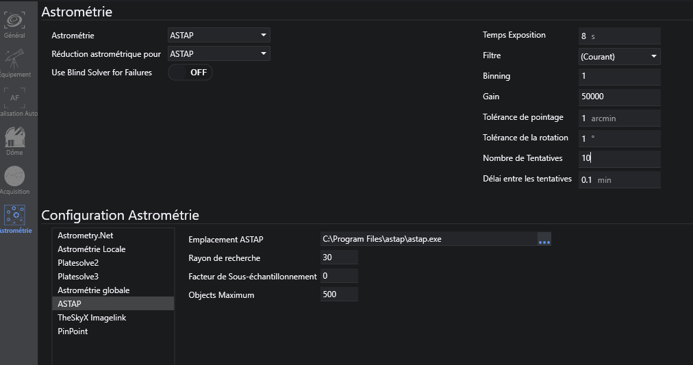
Task: Browse for ASTAP executable with ellipsis button
Action: click(x=544, y=239)
